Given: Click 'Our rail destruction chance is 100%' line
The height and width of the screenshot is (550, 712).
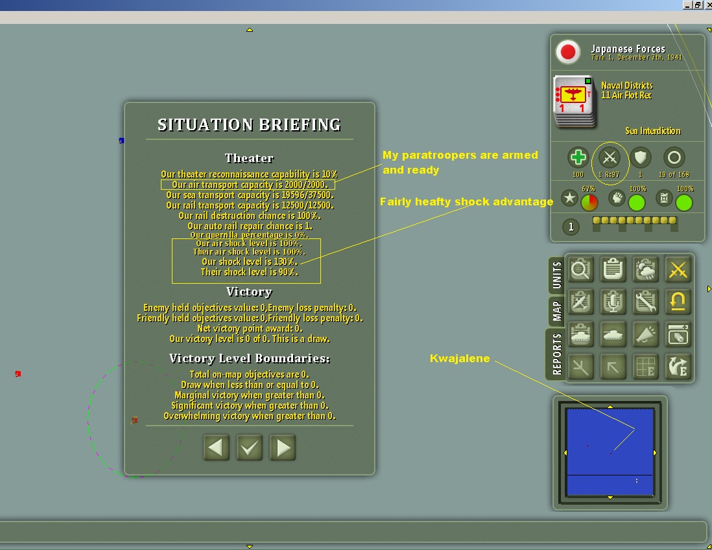Looking at the screenshot, I should [249, 216].
